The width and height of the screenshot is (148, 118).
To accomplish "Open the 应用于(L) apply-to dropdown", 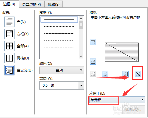I will point(117,100).
